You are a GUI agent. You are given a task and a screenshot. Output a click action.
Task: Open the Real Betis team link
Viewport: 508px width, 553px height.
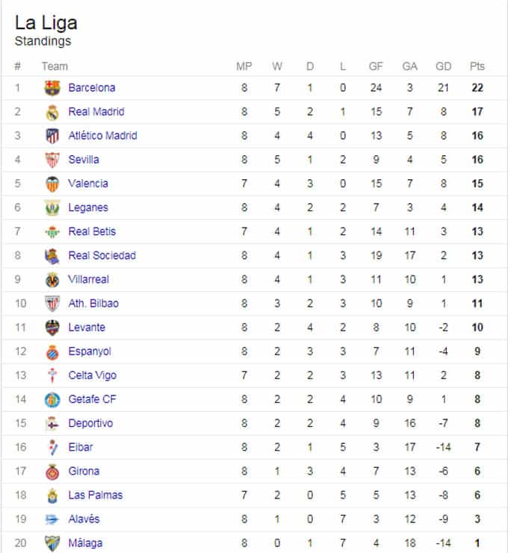pyautogui.click(x=92, y=231)
